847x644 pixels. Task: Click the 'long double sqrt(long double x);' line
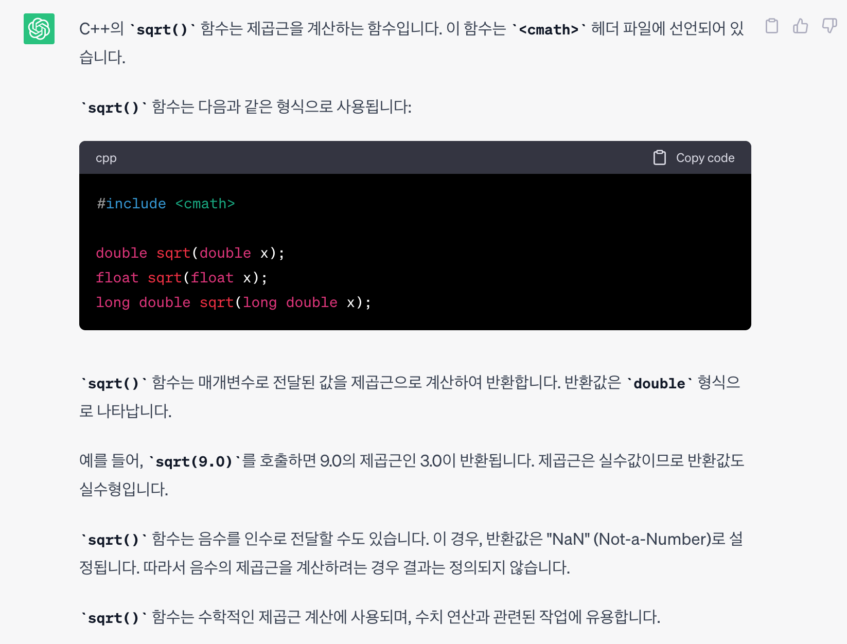[233, 302]
